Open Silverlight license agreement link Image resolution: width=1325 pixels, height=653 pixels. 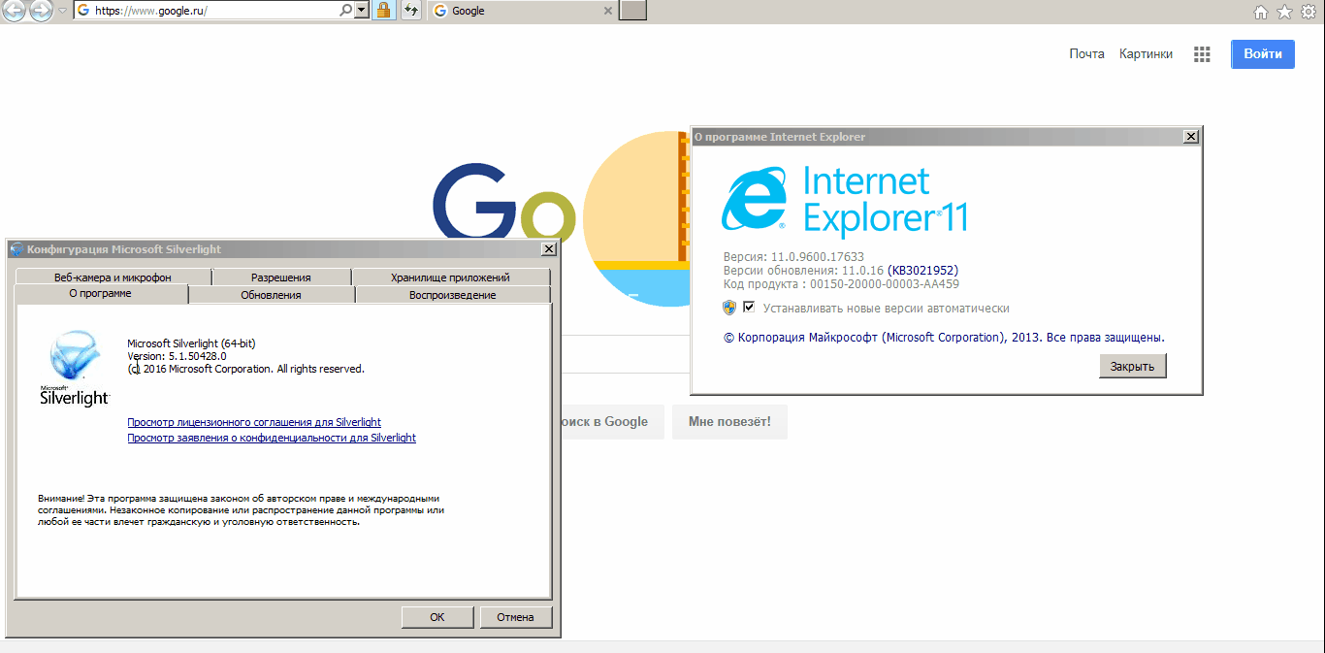254,422
